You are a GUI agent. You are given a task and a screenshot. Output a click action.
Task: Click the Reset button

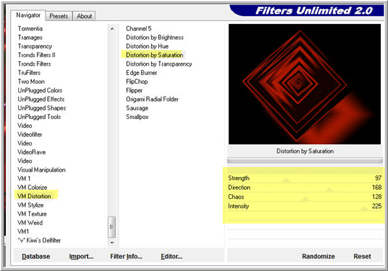(362, 257)
